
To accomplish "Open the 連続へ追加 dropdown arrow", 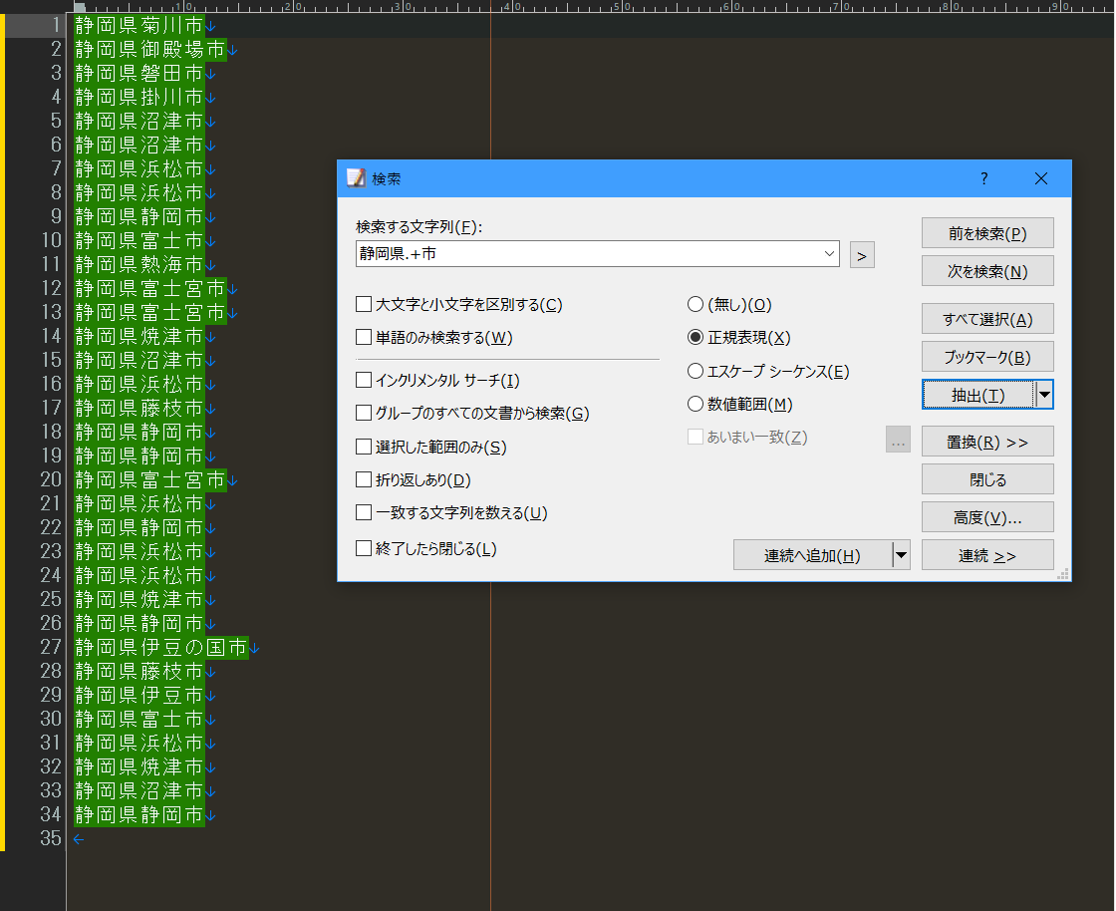I will 901,555.
